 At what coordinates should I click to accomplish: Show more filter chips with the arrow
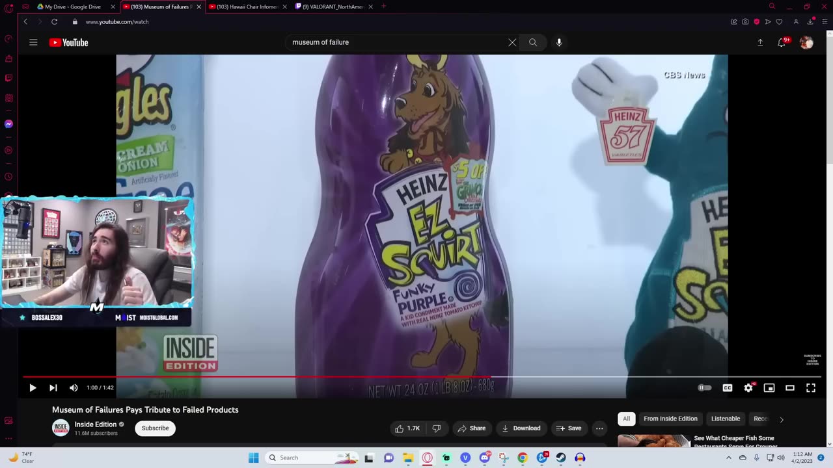[782, 419]
